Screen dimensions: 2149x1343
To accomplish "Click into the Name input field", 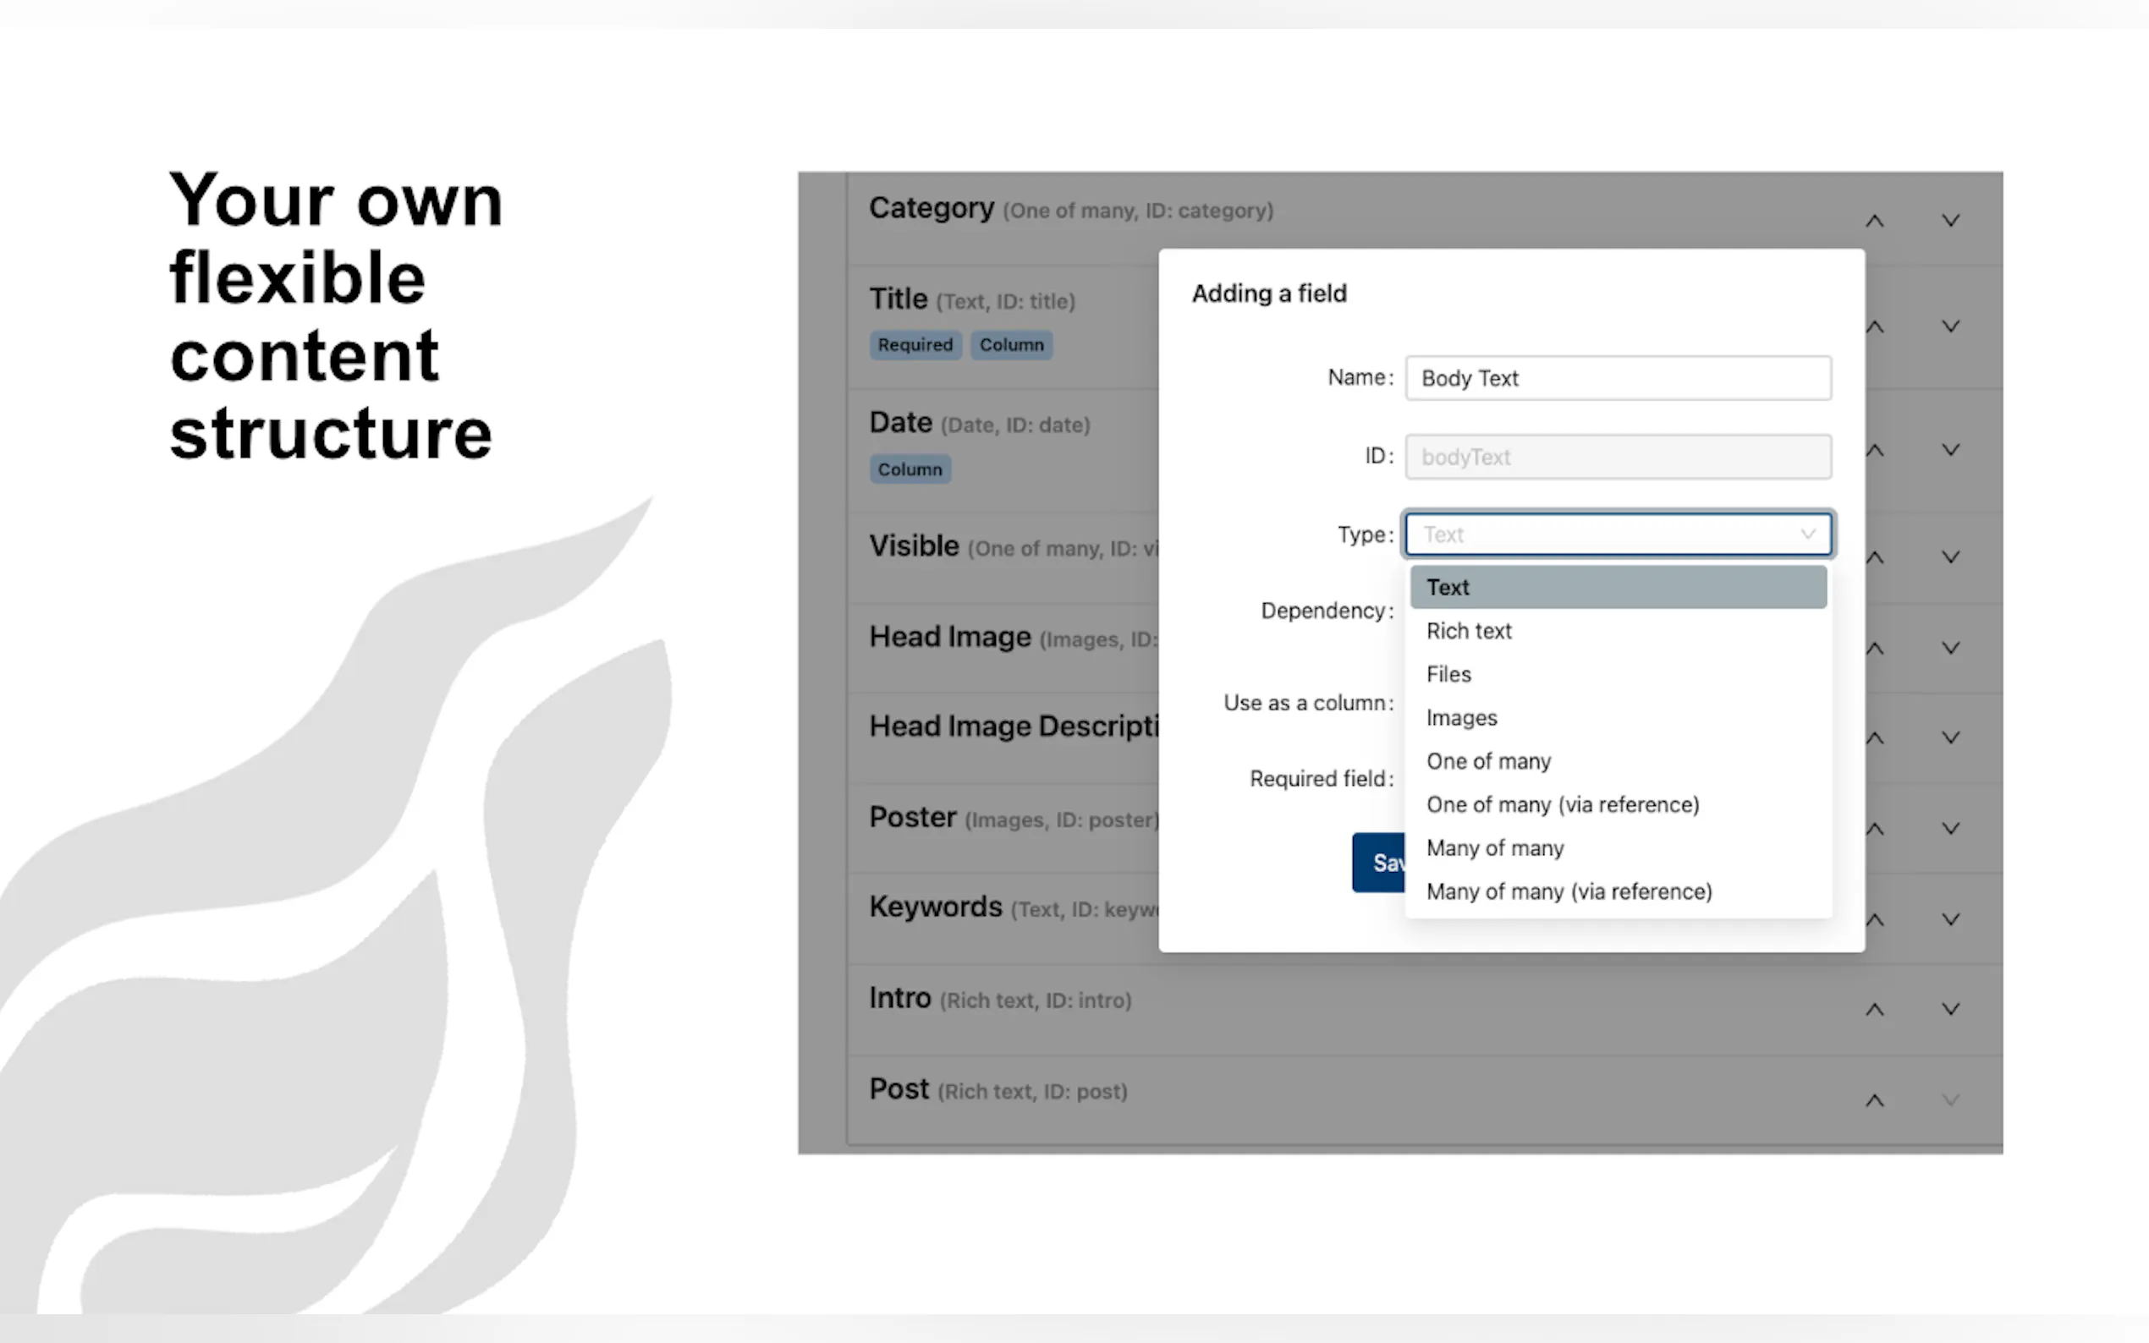I will click(x=1617, y=377).
